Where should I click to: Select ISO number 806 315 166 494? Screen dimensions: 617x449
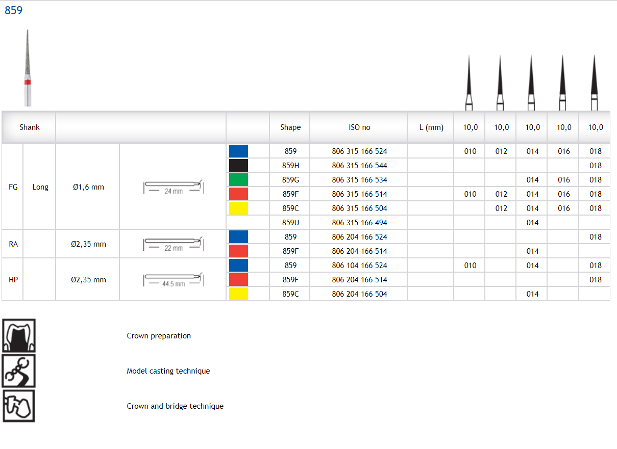click(x=359, y=223)
